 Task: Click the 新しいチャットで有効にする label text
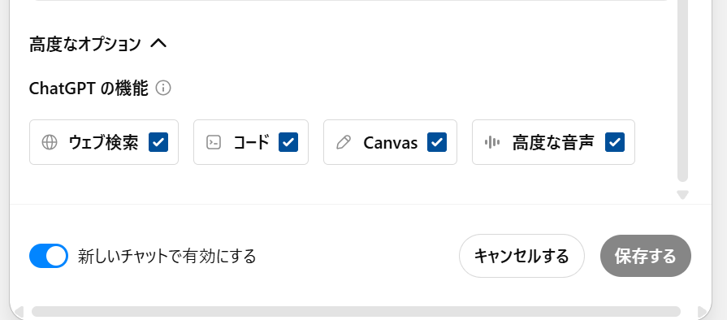pos(167,256)
